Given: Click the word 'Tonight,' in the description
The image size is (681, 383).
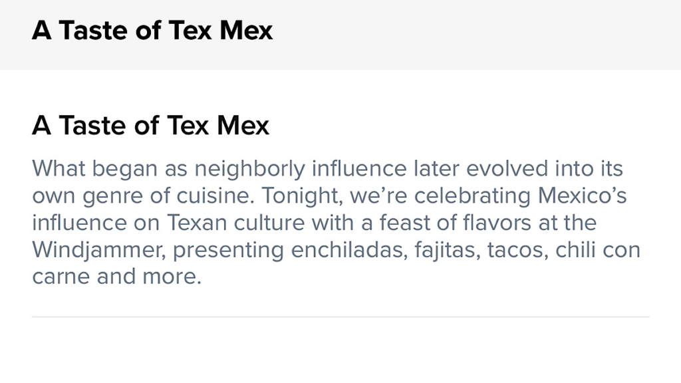Looking at the screenshot, I should coord(302,196).
